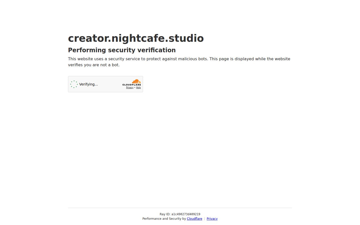
Task: Open the Privacy link inside the verification widget
Action: [130, 87]
